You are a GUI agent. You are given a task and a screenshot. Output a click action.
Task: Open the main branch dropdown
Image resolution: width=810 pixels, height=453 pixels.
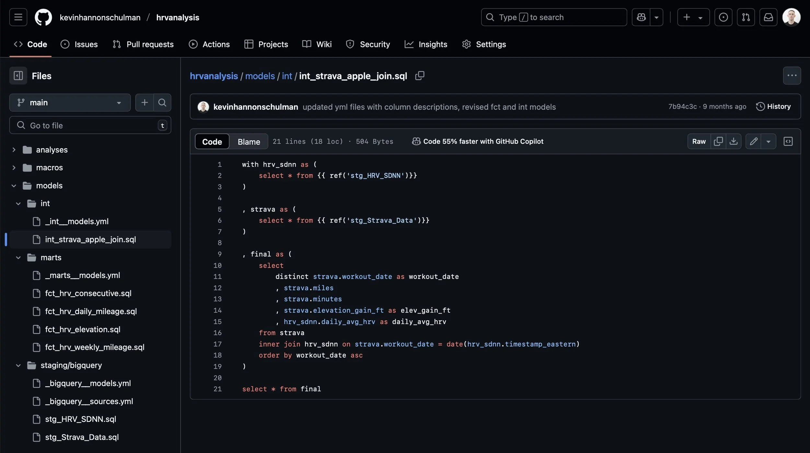tap(70, 103)
